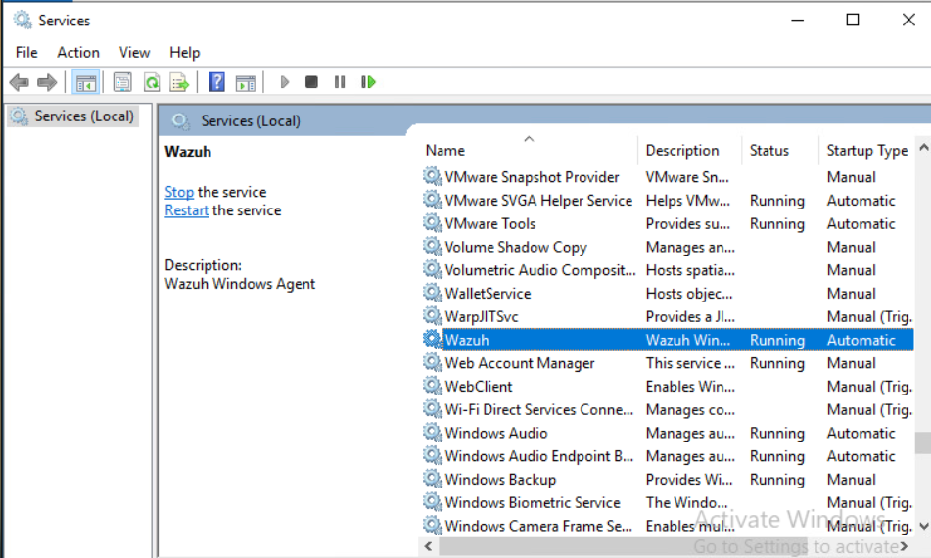The height and width of the screenshot is (558, 931).
Task: Select Services (Local) in the console tree
Action: pyautogui.click(x=73, y=116)
